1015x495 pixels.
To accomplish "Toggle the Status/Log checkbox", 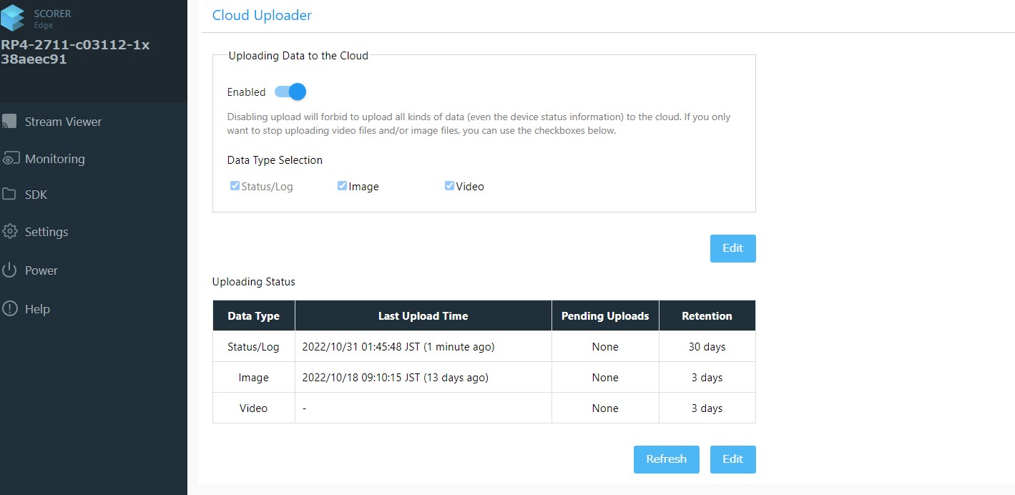I will click(235, 186).
